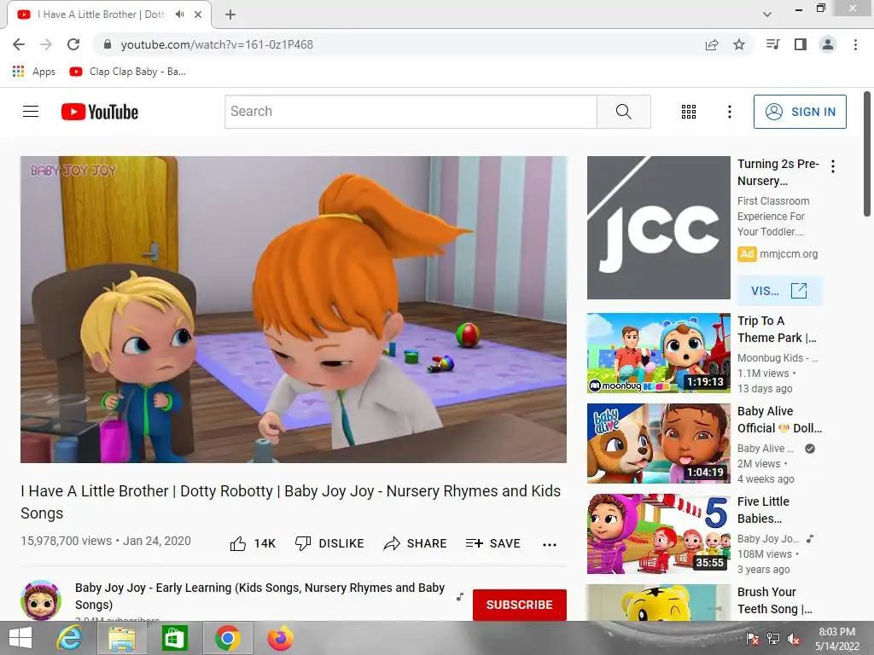Screen dimensions: 874x655
Task: Open the JCC ad thumbnail
Action: coord(658,228)
